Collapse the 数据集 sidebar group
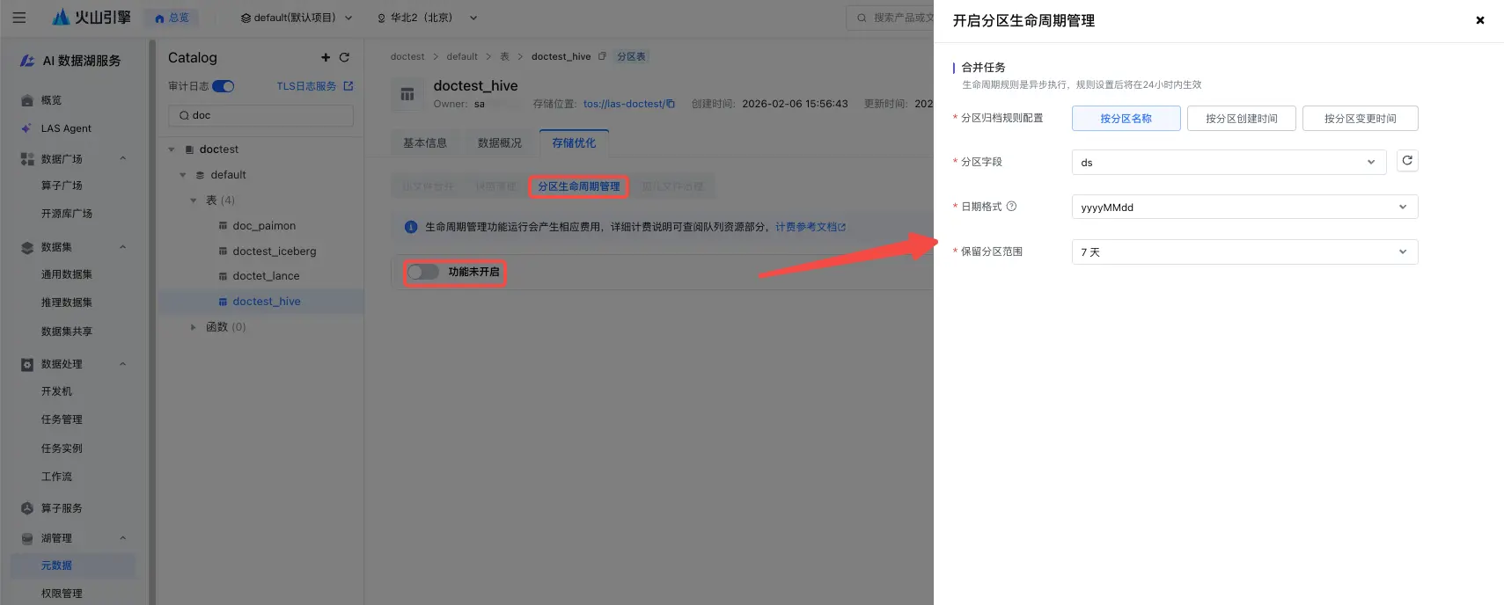Image resolution: width=1504 pixels, height=605 pixels. (x=122, y=247)
